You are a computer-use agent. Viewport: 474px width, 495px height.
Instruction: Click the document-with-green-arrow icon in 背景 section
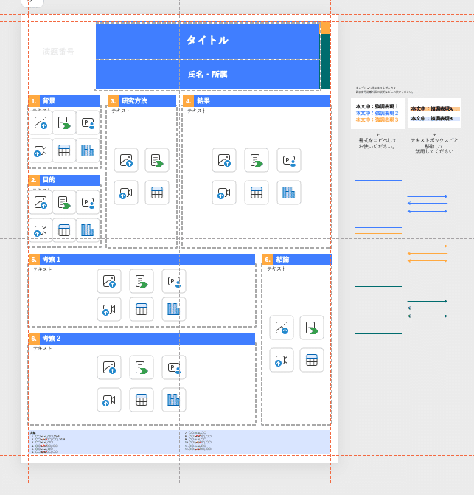[64, 122]
